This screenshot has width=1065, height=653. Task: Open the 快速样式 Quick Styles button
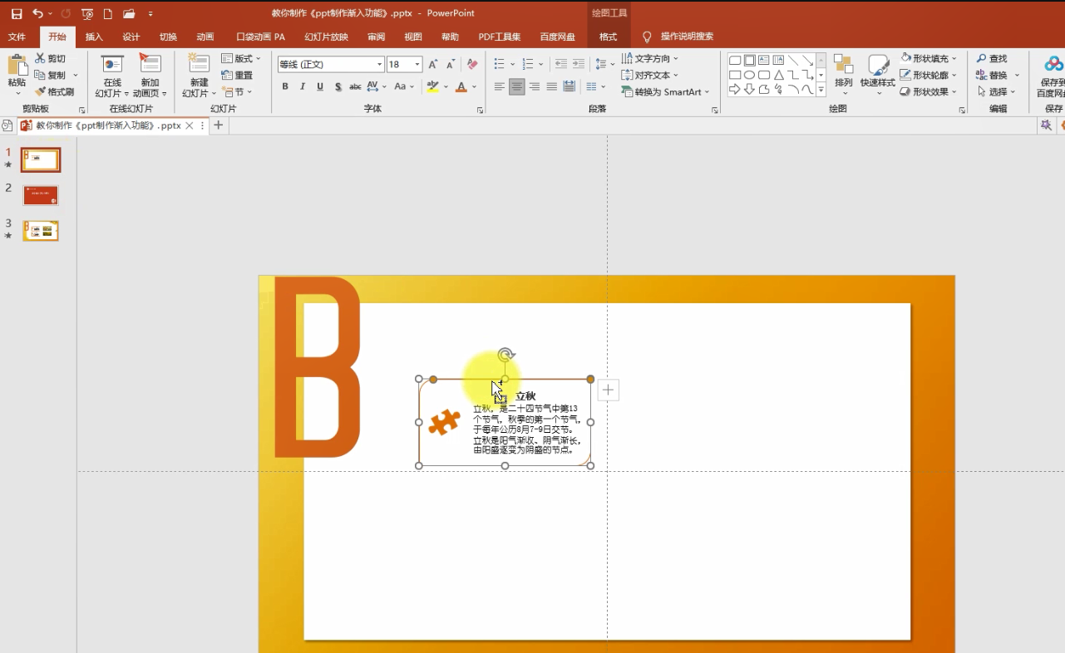point(878,75)
